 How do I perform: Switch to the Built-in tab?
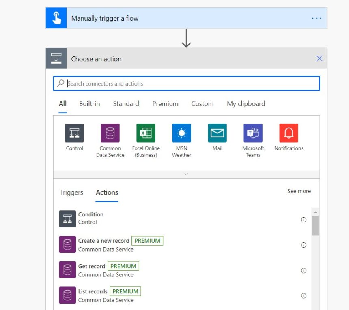[x=89, y=104]
